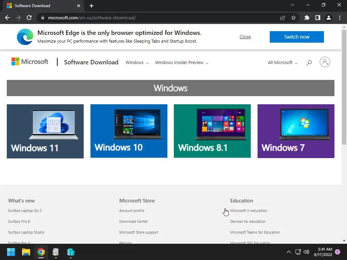Open the Surface Pro 8 link

point(19,221)
